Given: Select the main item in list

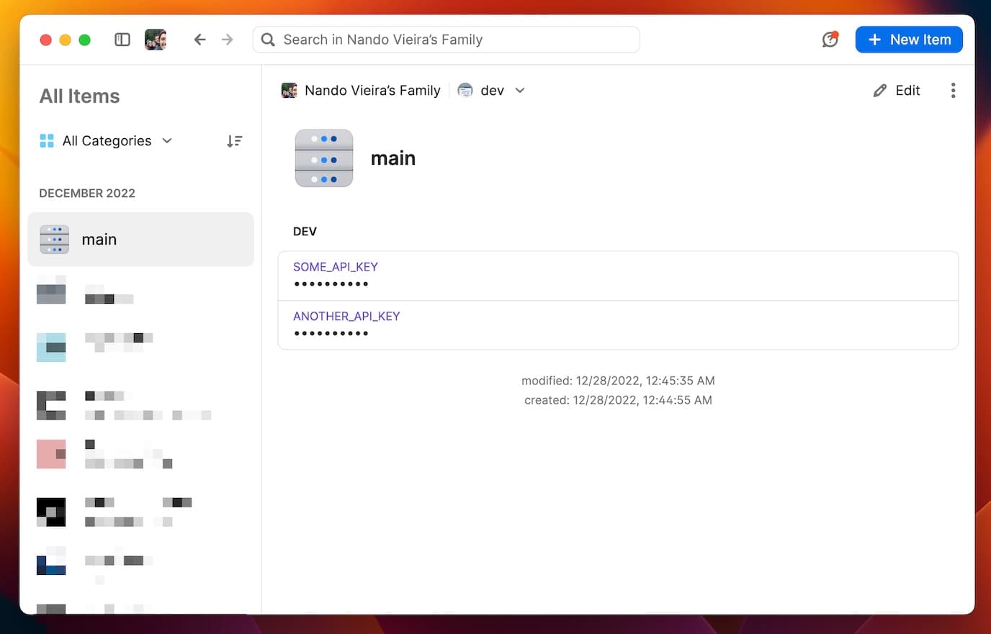Looking at the screenshot, I should 140,240.
